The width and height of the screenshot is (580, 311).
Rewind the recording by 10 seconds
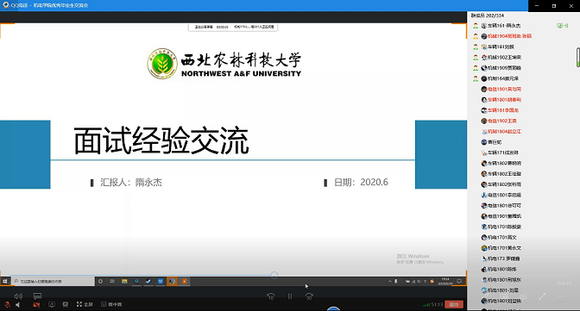click(271, 296)
